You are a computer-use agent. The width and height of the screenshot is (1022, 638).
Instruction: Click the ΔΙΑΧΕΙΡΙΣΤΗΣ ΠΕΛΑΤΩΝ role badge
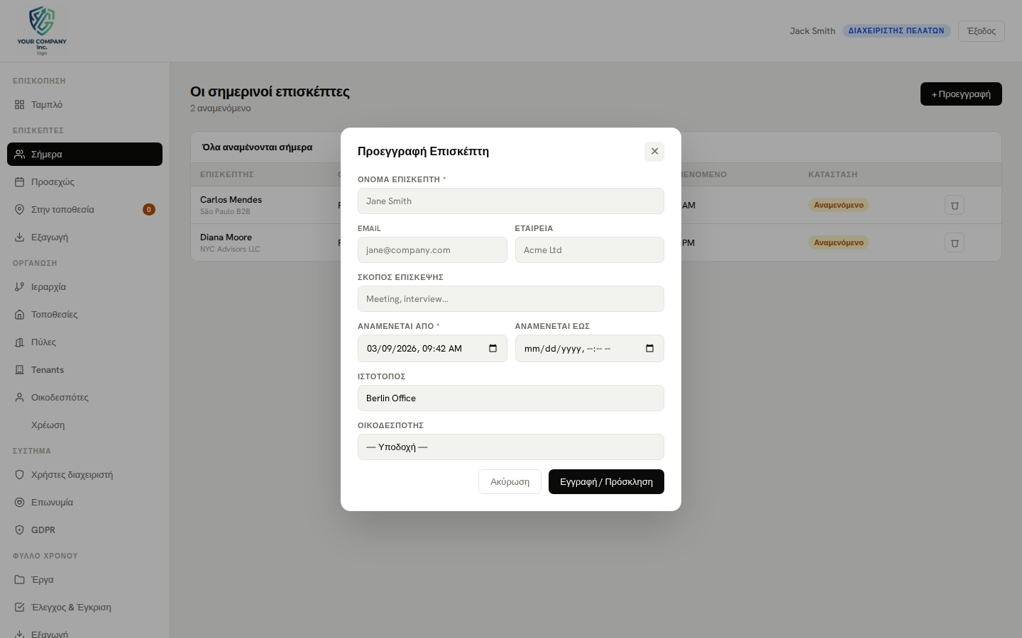point(896,30)
